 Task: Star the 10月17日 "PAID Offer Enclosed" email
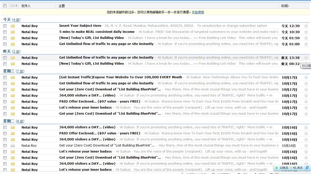[x=306, y=102]
